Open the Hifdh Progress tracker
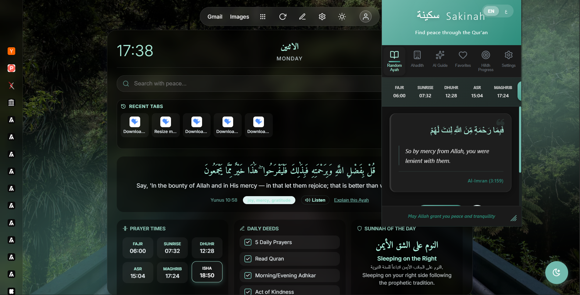 [486, 60]
